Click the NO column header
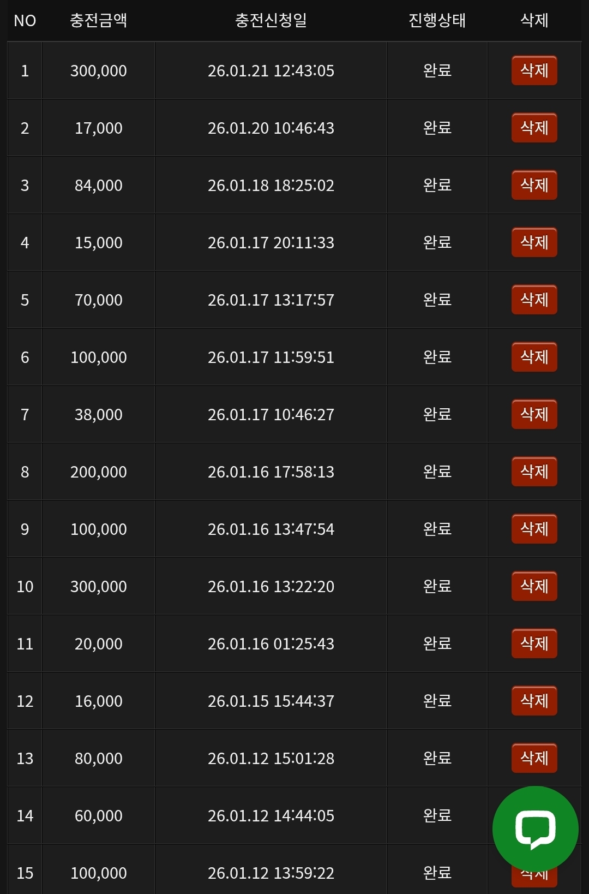 click(25, 20)
